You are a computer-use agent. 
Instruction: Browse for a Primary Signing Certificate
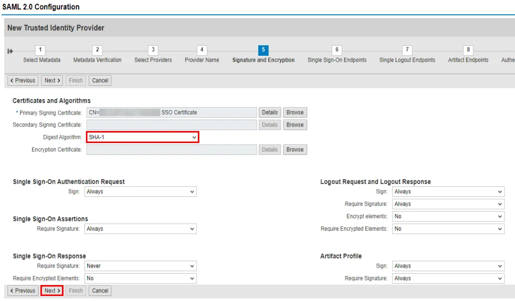click(x=295, y=112)
